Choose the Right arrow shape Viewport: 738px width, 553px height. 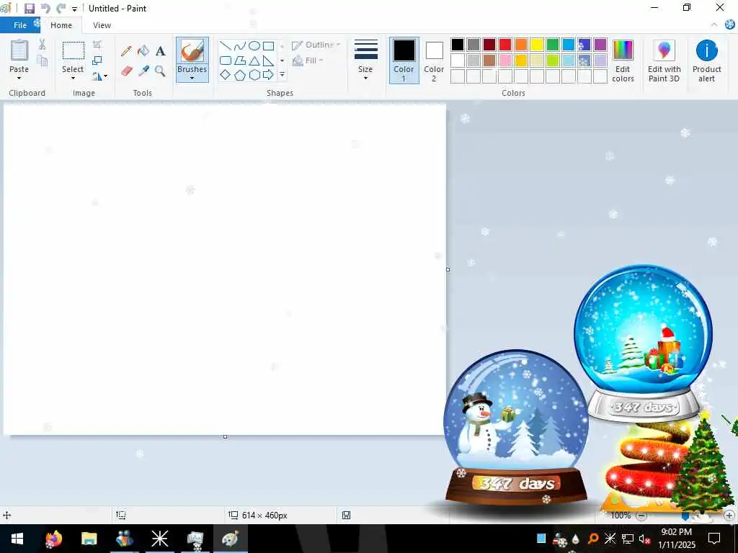click(268, 75)
